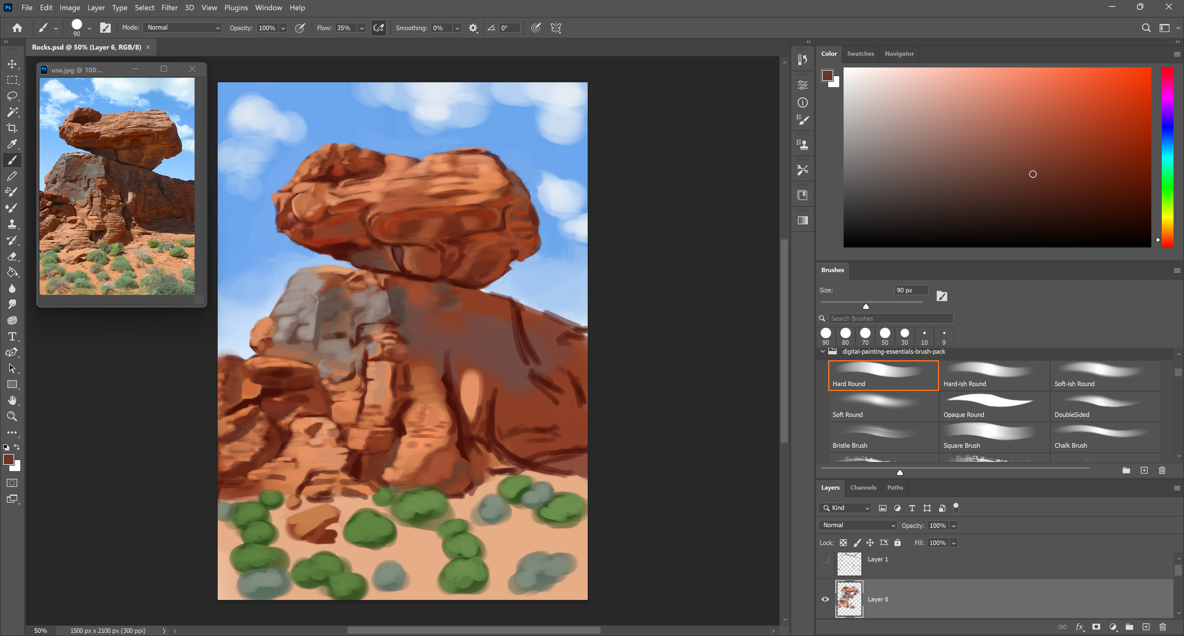Image resolution: width=1184 pixels, height=636 pixels.
Task: Toggle Layer 6 visibility eye
Action: coord(825,599)
